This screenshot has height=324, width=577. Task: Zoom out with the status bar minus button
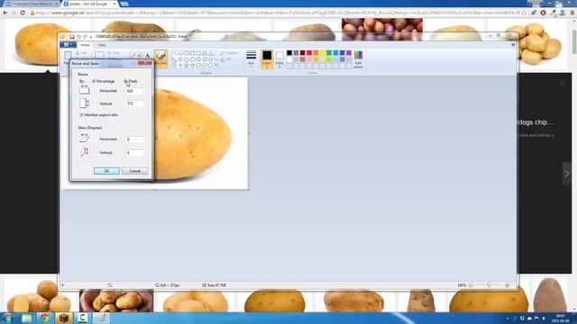[471, 285]
